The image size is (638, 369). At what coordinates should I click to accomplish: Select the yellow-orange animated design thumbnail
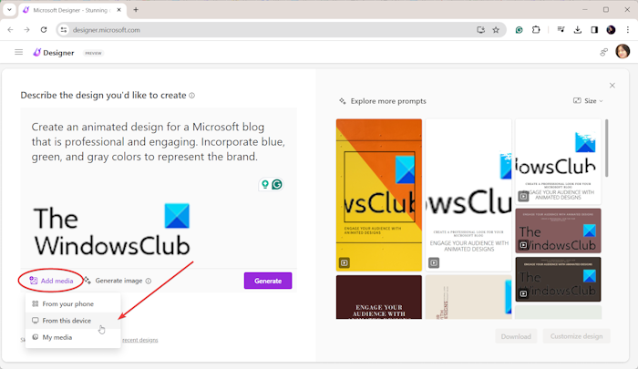[x=379, y=195]
